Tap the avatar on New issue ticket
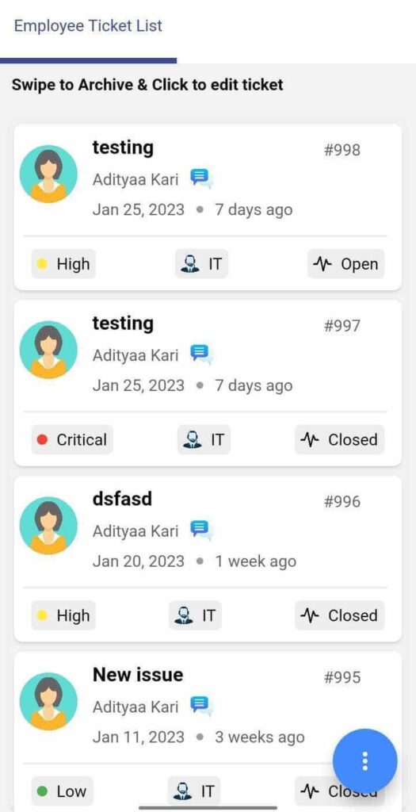The image size is (416, 812). (48, 701)
